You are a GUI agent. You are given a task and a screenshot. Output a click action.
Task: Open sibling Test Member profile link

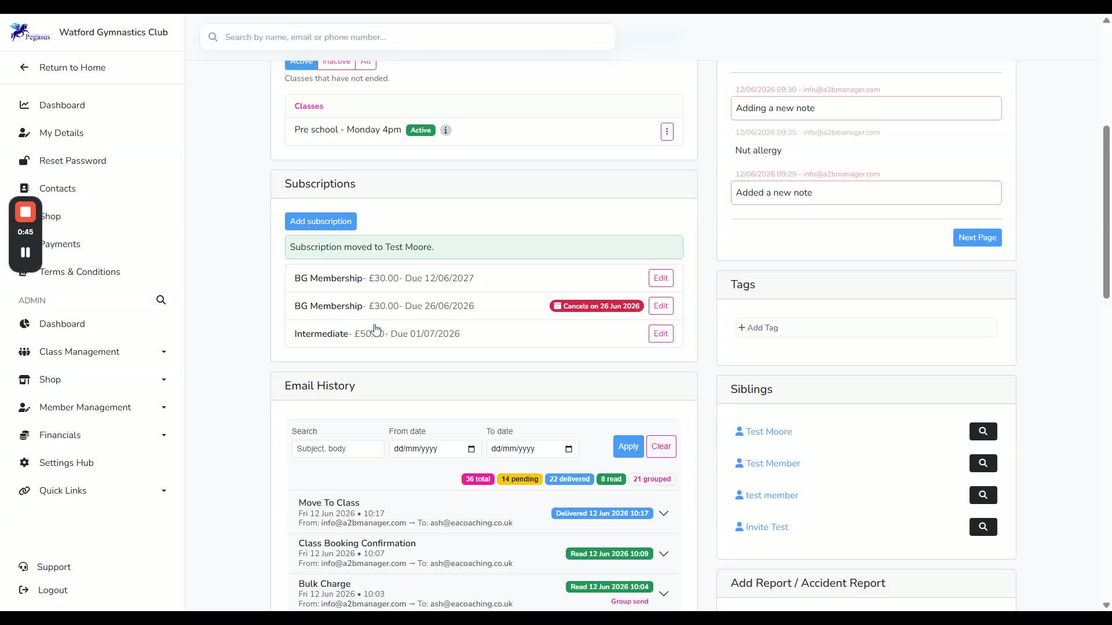pos(773,463)
